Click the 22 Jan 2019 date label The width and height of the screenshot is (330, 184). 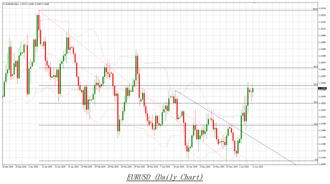[x=60, y=167]
